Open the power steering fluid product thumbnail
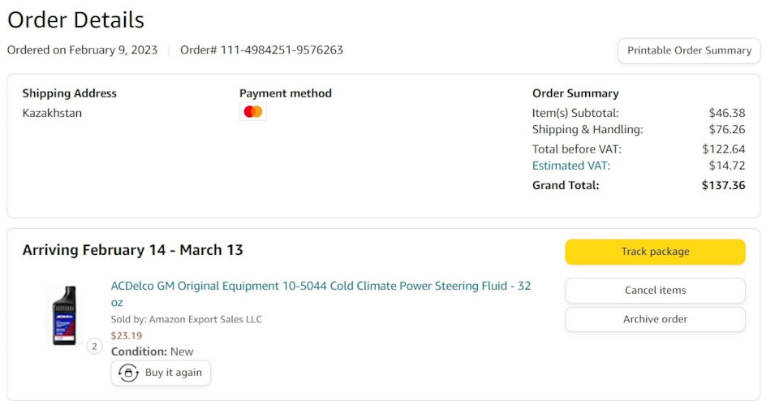The width and height of the screenshot is (779, 414). [64, 316]
